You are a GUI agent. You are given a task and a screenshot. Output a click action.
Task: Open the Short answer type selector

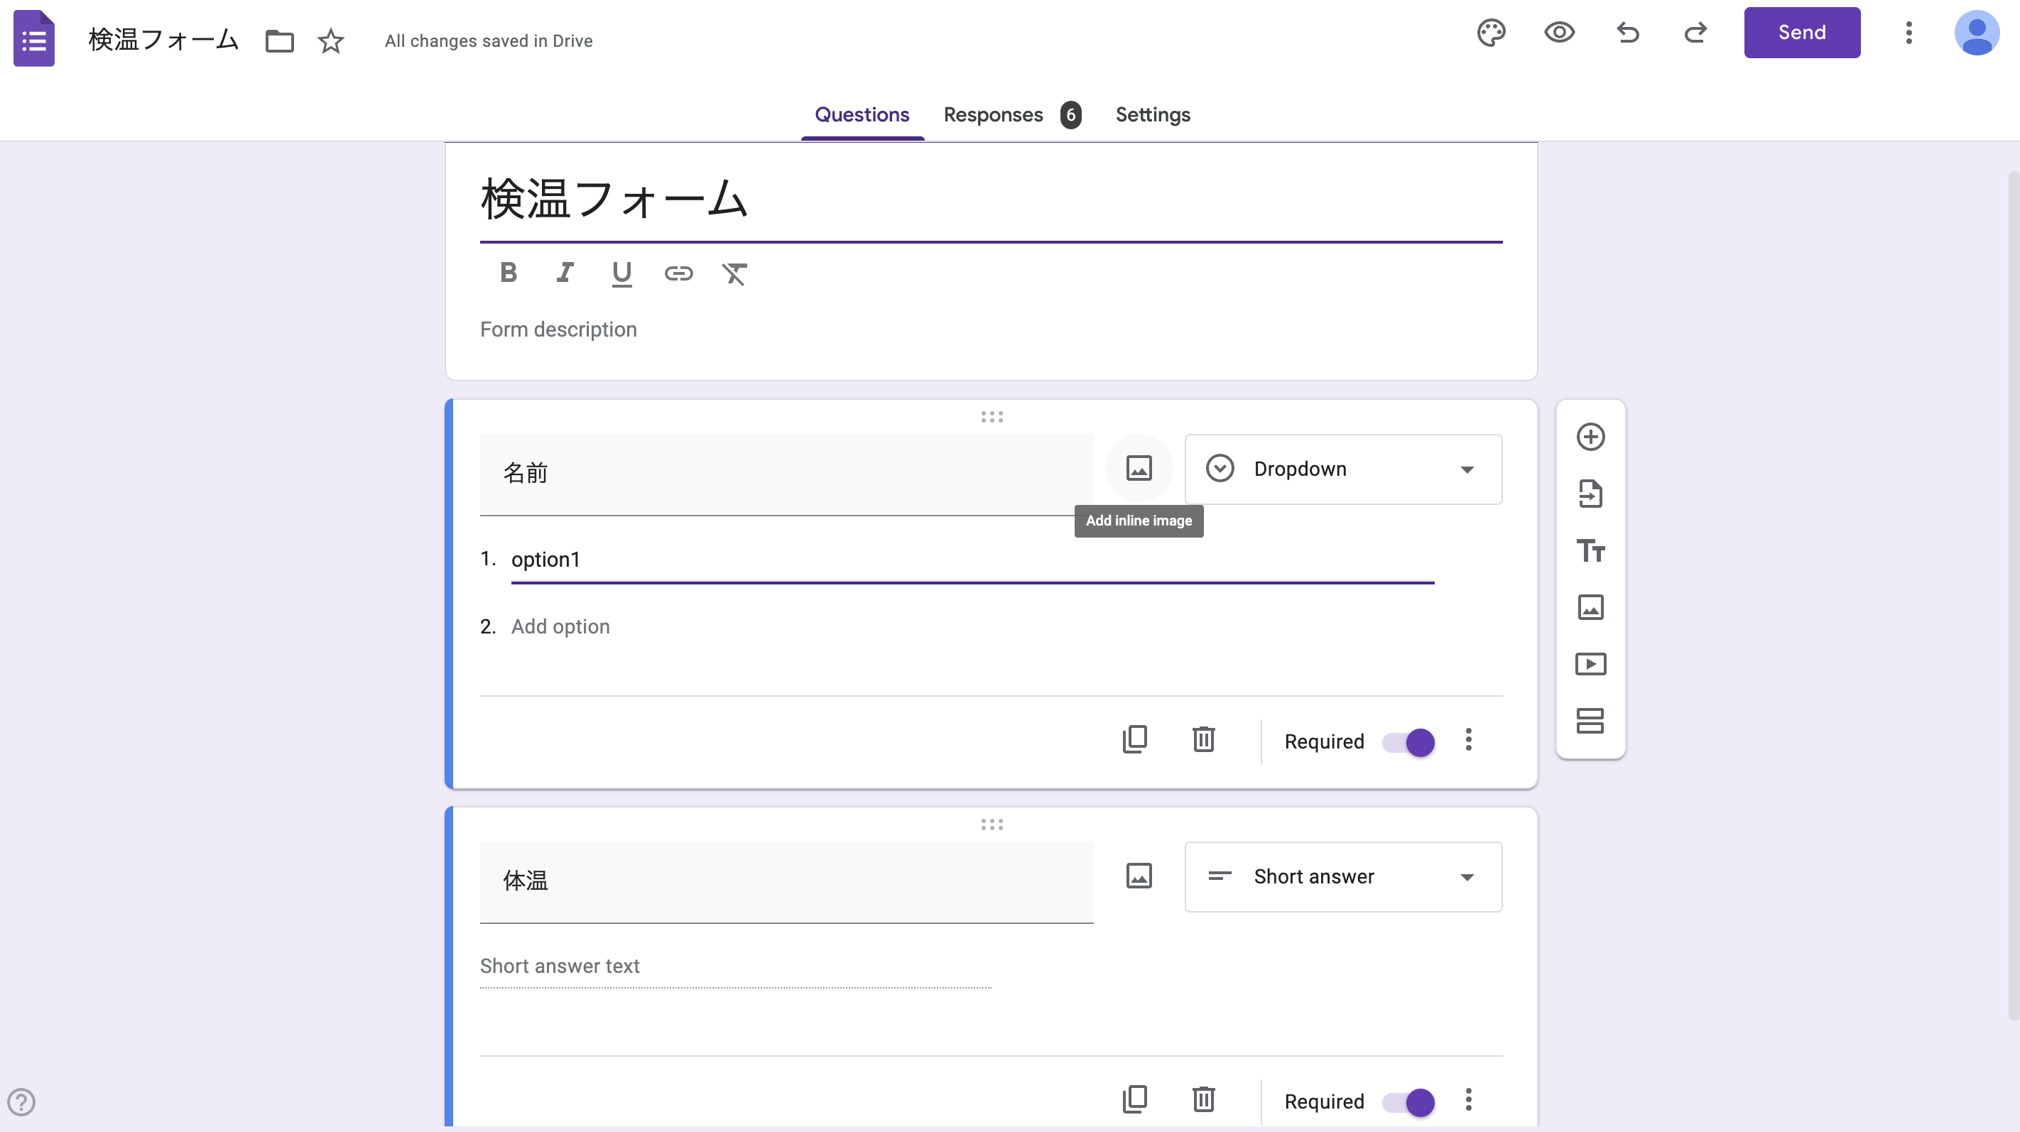click(1342, 876)
